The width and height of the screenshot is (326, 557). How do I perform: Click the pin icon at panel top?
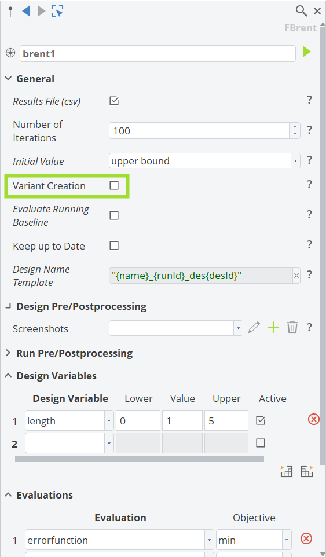click(10, 12)
